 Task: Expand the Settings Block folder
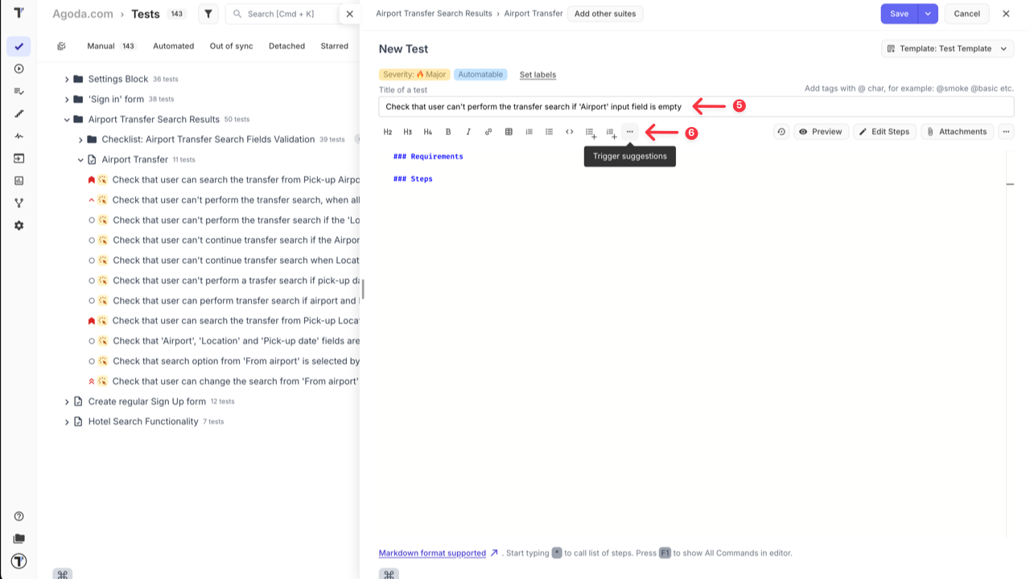tap(67, 80)
